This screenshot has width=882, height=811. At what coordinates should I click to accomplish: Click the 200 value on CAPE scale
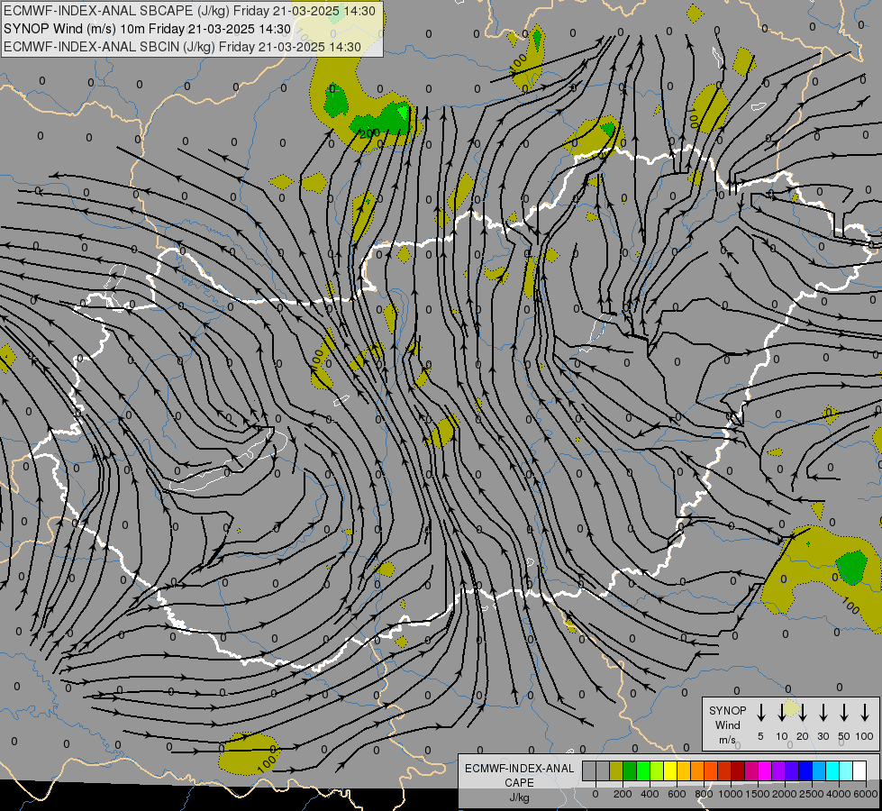click(623, 794)
